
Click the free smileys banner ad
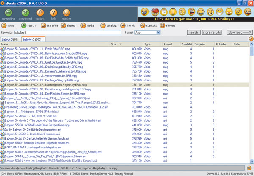[x=196, y=19]
